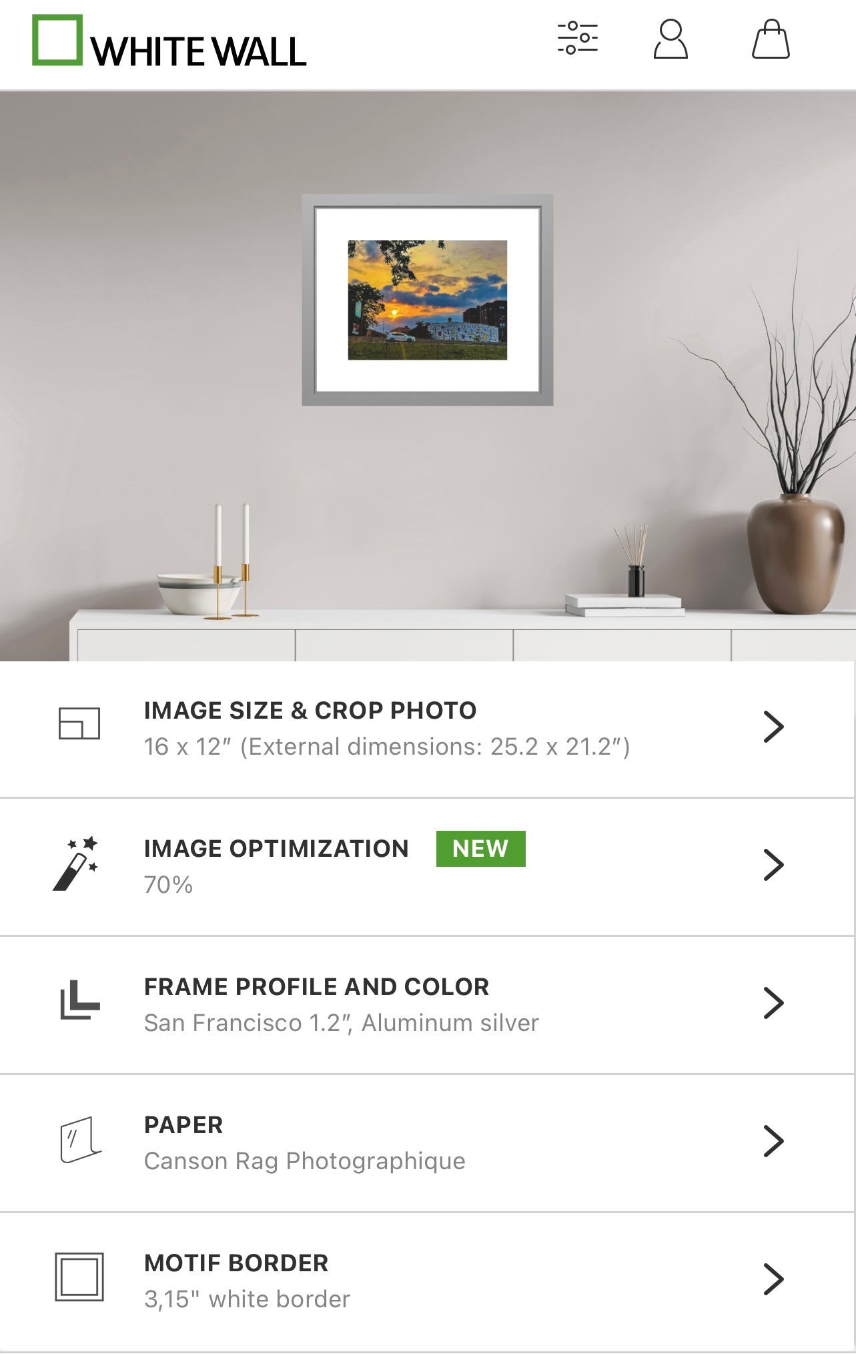This screenshot has height=1354, width=856.
Task: Expand Image Size & Crop Photo chevron
Action: [773, 727]
